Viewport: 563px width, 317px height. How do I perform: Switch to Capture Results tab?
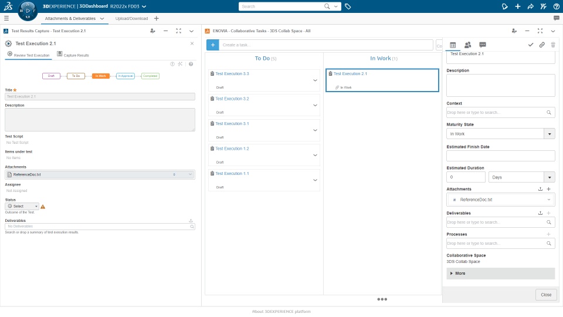click(x=73, y=55)
